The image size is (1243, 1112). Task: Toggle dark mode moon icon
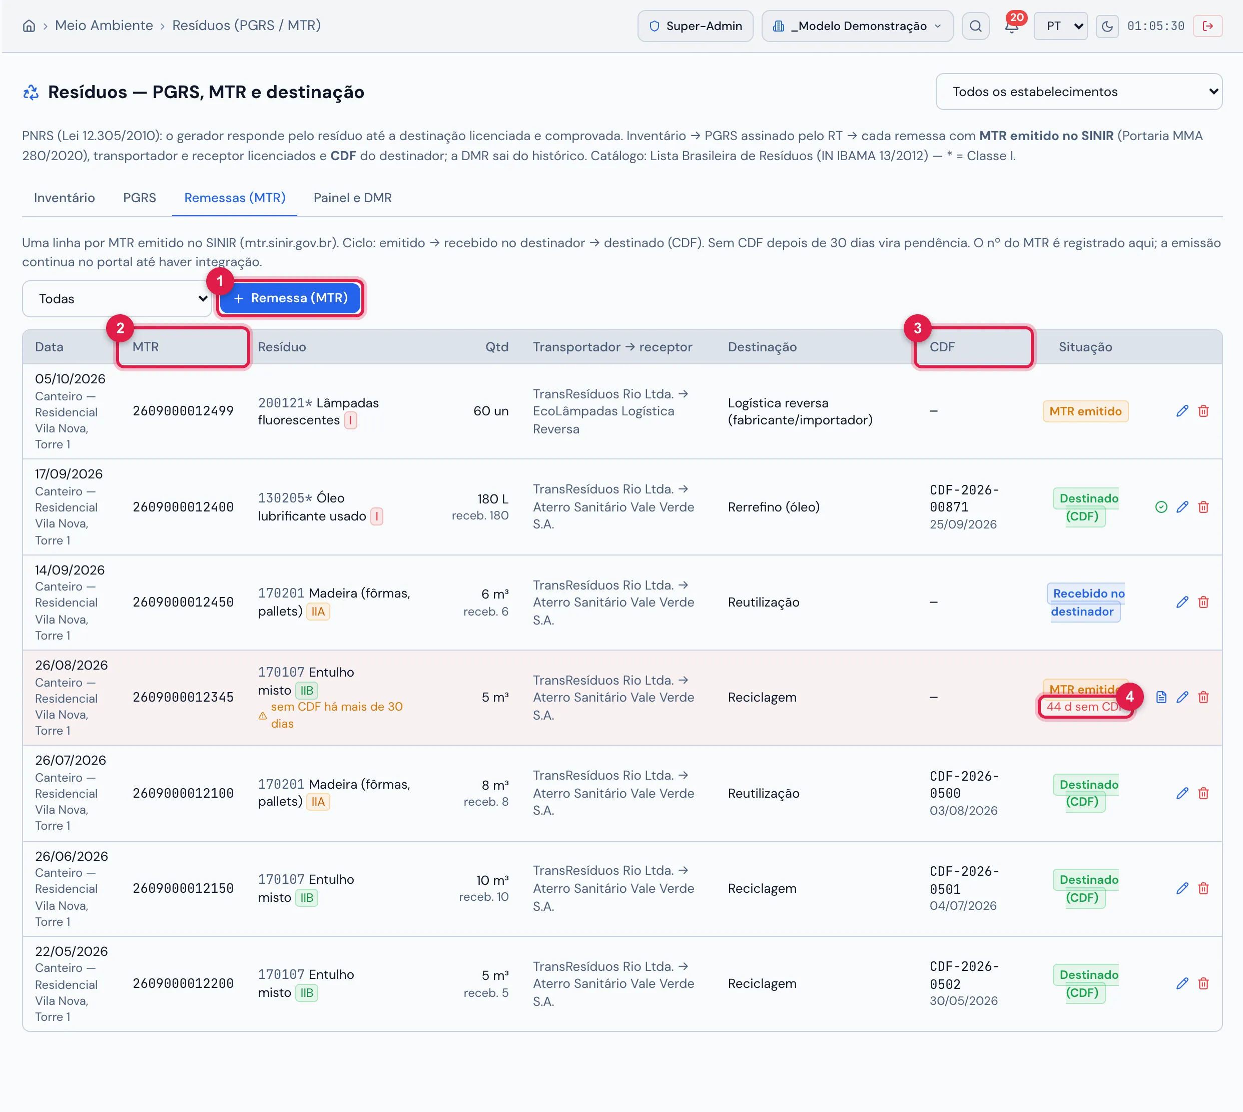(x=1107, y=26)
